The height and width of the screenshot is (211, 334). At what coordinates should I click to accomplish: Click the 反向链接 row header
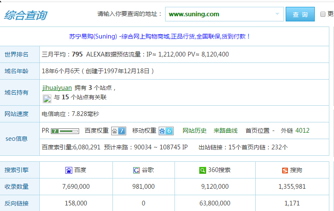(20, 203)
